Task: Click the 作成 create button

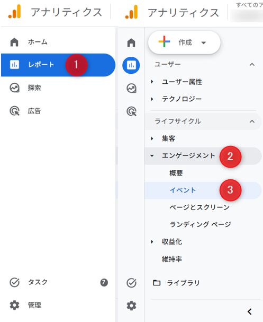Action: click(184, 42)
